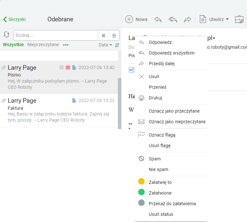The width and height of the screenshot is (247, 222).
Task: Select Oznacz flagą menu item
Action: [171, 135]
